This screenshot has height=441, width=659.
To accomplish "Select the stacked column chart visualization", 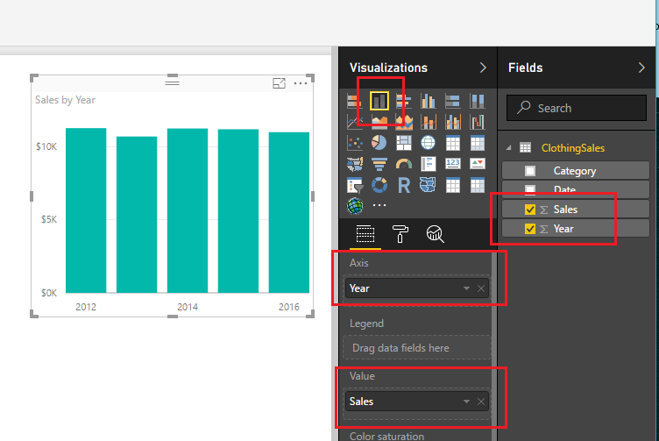I will click(379, 102).
